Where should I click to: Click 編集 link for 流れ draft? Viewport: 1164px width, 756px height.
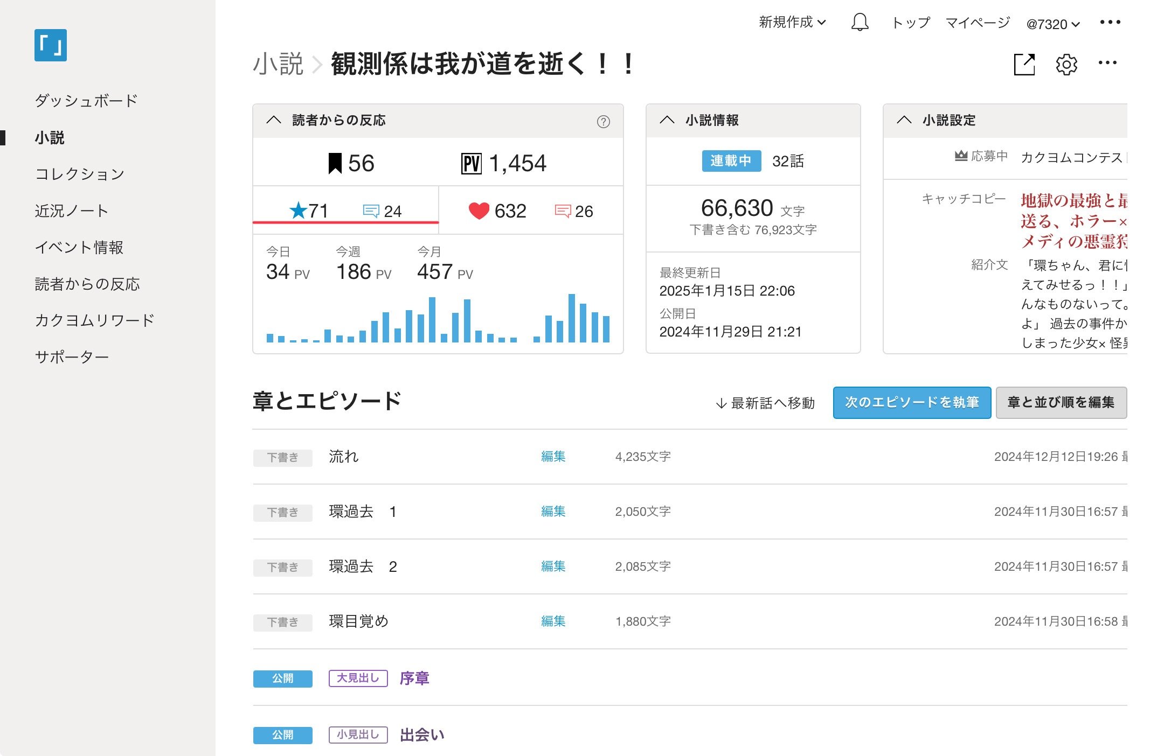pos(553,457)
